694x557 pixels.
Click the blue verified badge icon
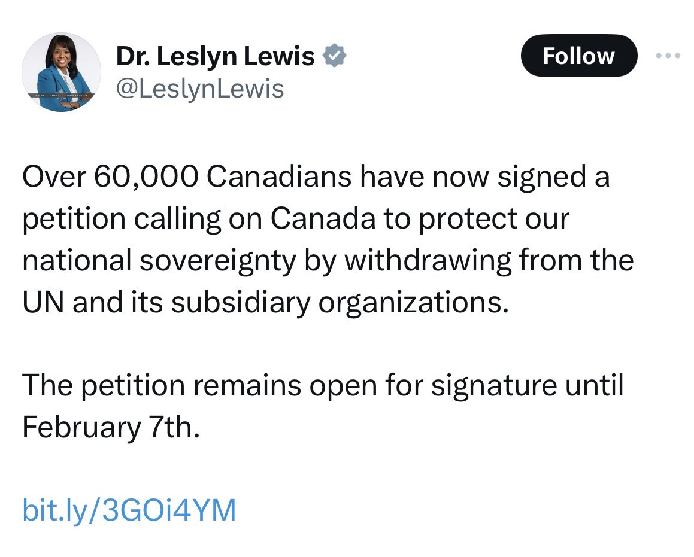(x=334, y=56)
